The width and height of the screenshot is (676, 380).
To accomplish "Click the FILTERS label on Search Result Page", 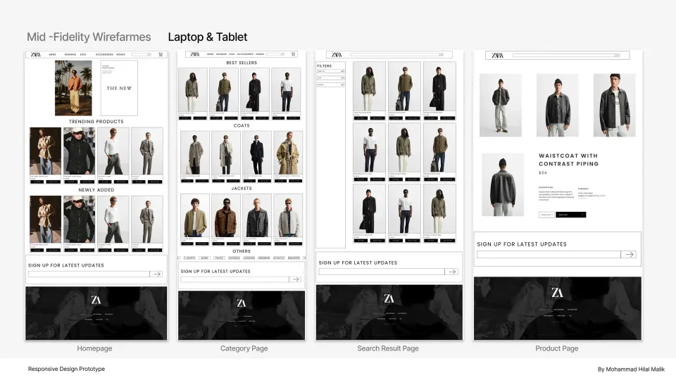I will tap(324, 66).
